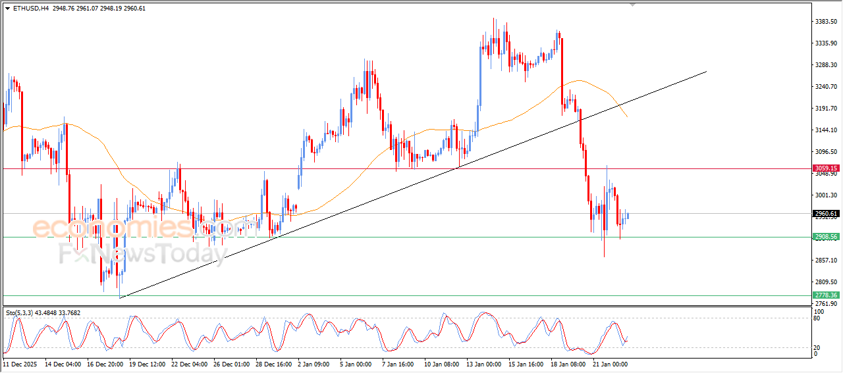Click the 3383.50 price scale label
This screenshot has height=373, width=843.
(x=825, y=22)
